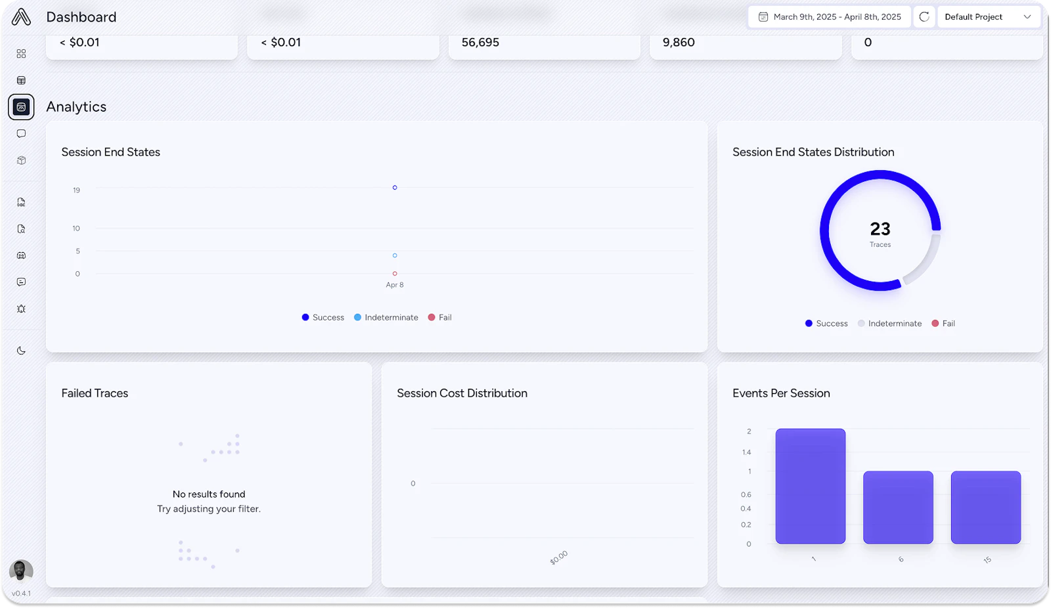Open the four-squares grid icon in sidebar
The image size is (1051, 608).
pos(21,54)
